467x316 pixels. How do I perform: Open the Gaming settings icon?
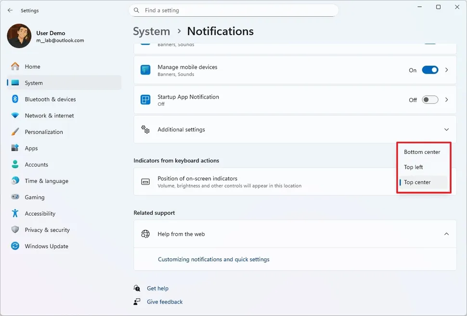point(14,197)
